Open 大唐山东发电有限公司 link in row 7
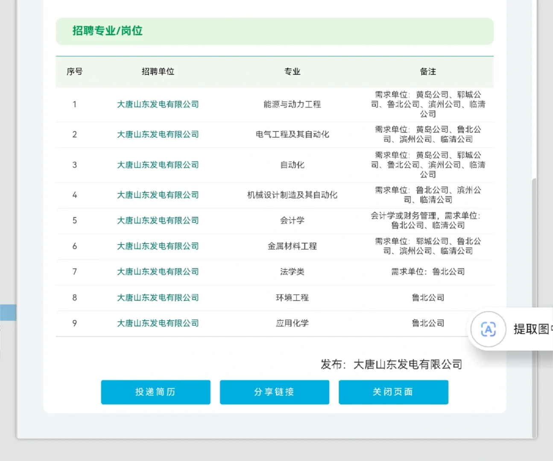The image size is (553, 461). point(158,272)
